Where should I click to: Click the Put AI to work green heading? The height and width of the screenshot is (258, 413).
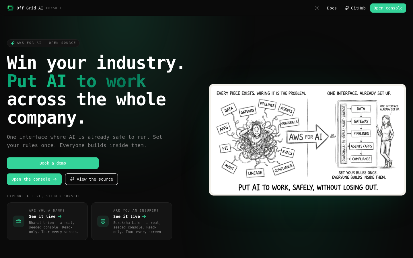tap(77, 81)
